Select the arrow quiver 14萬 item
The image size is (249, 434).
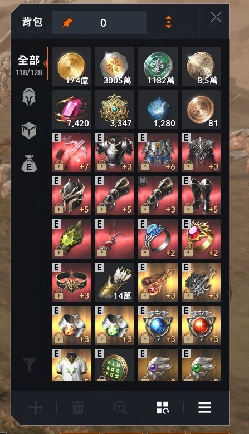pos(115,282)
